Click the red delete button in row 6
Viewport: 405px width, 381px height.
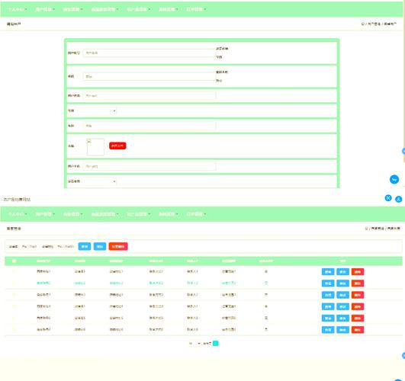click(x=358, y=330)
